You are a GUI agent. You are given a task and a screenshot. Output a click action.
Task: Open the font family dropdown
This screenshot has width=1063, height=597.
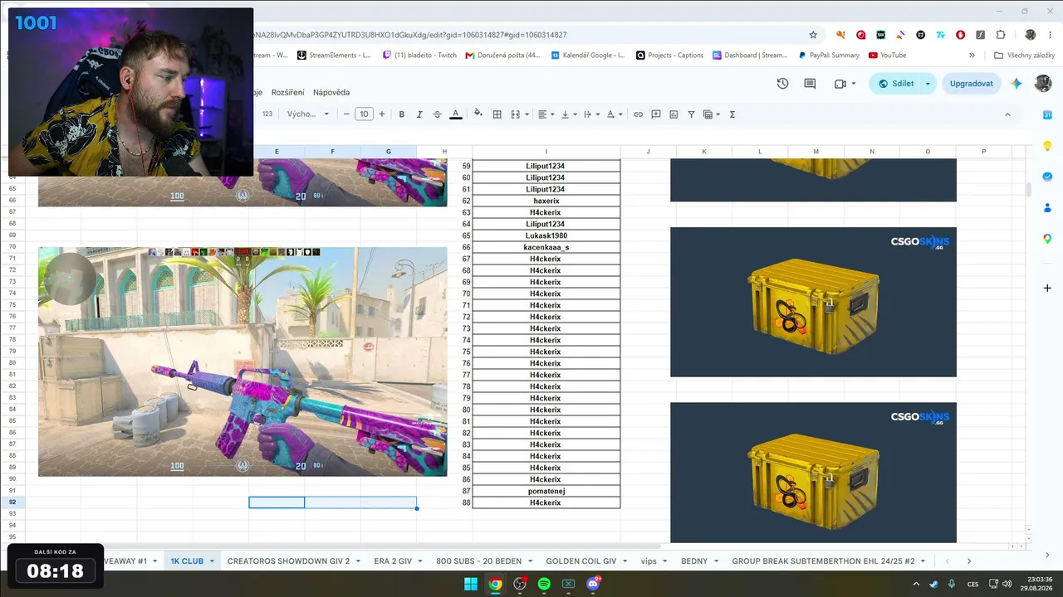[x=308, y=114]
